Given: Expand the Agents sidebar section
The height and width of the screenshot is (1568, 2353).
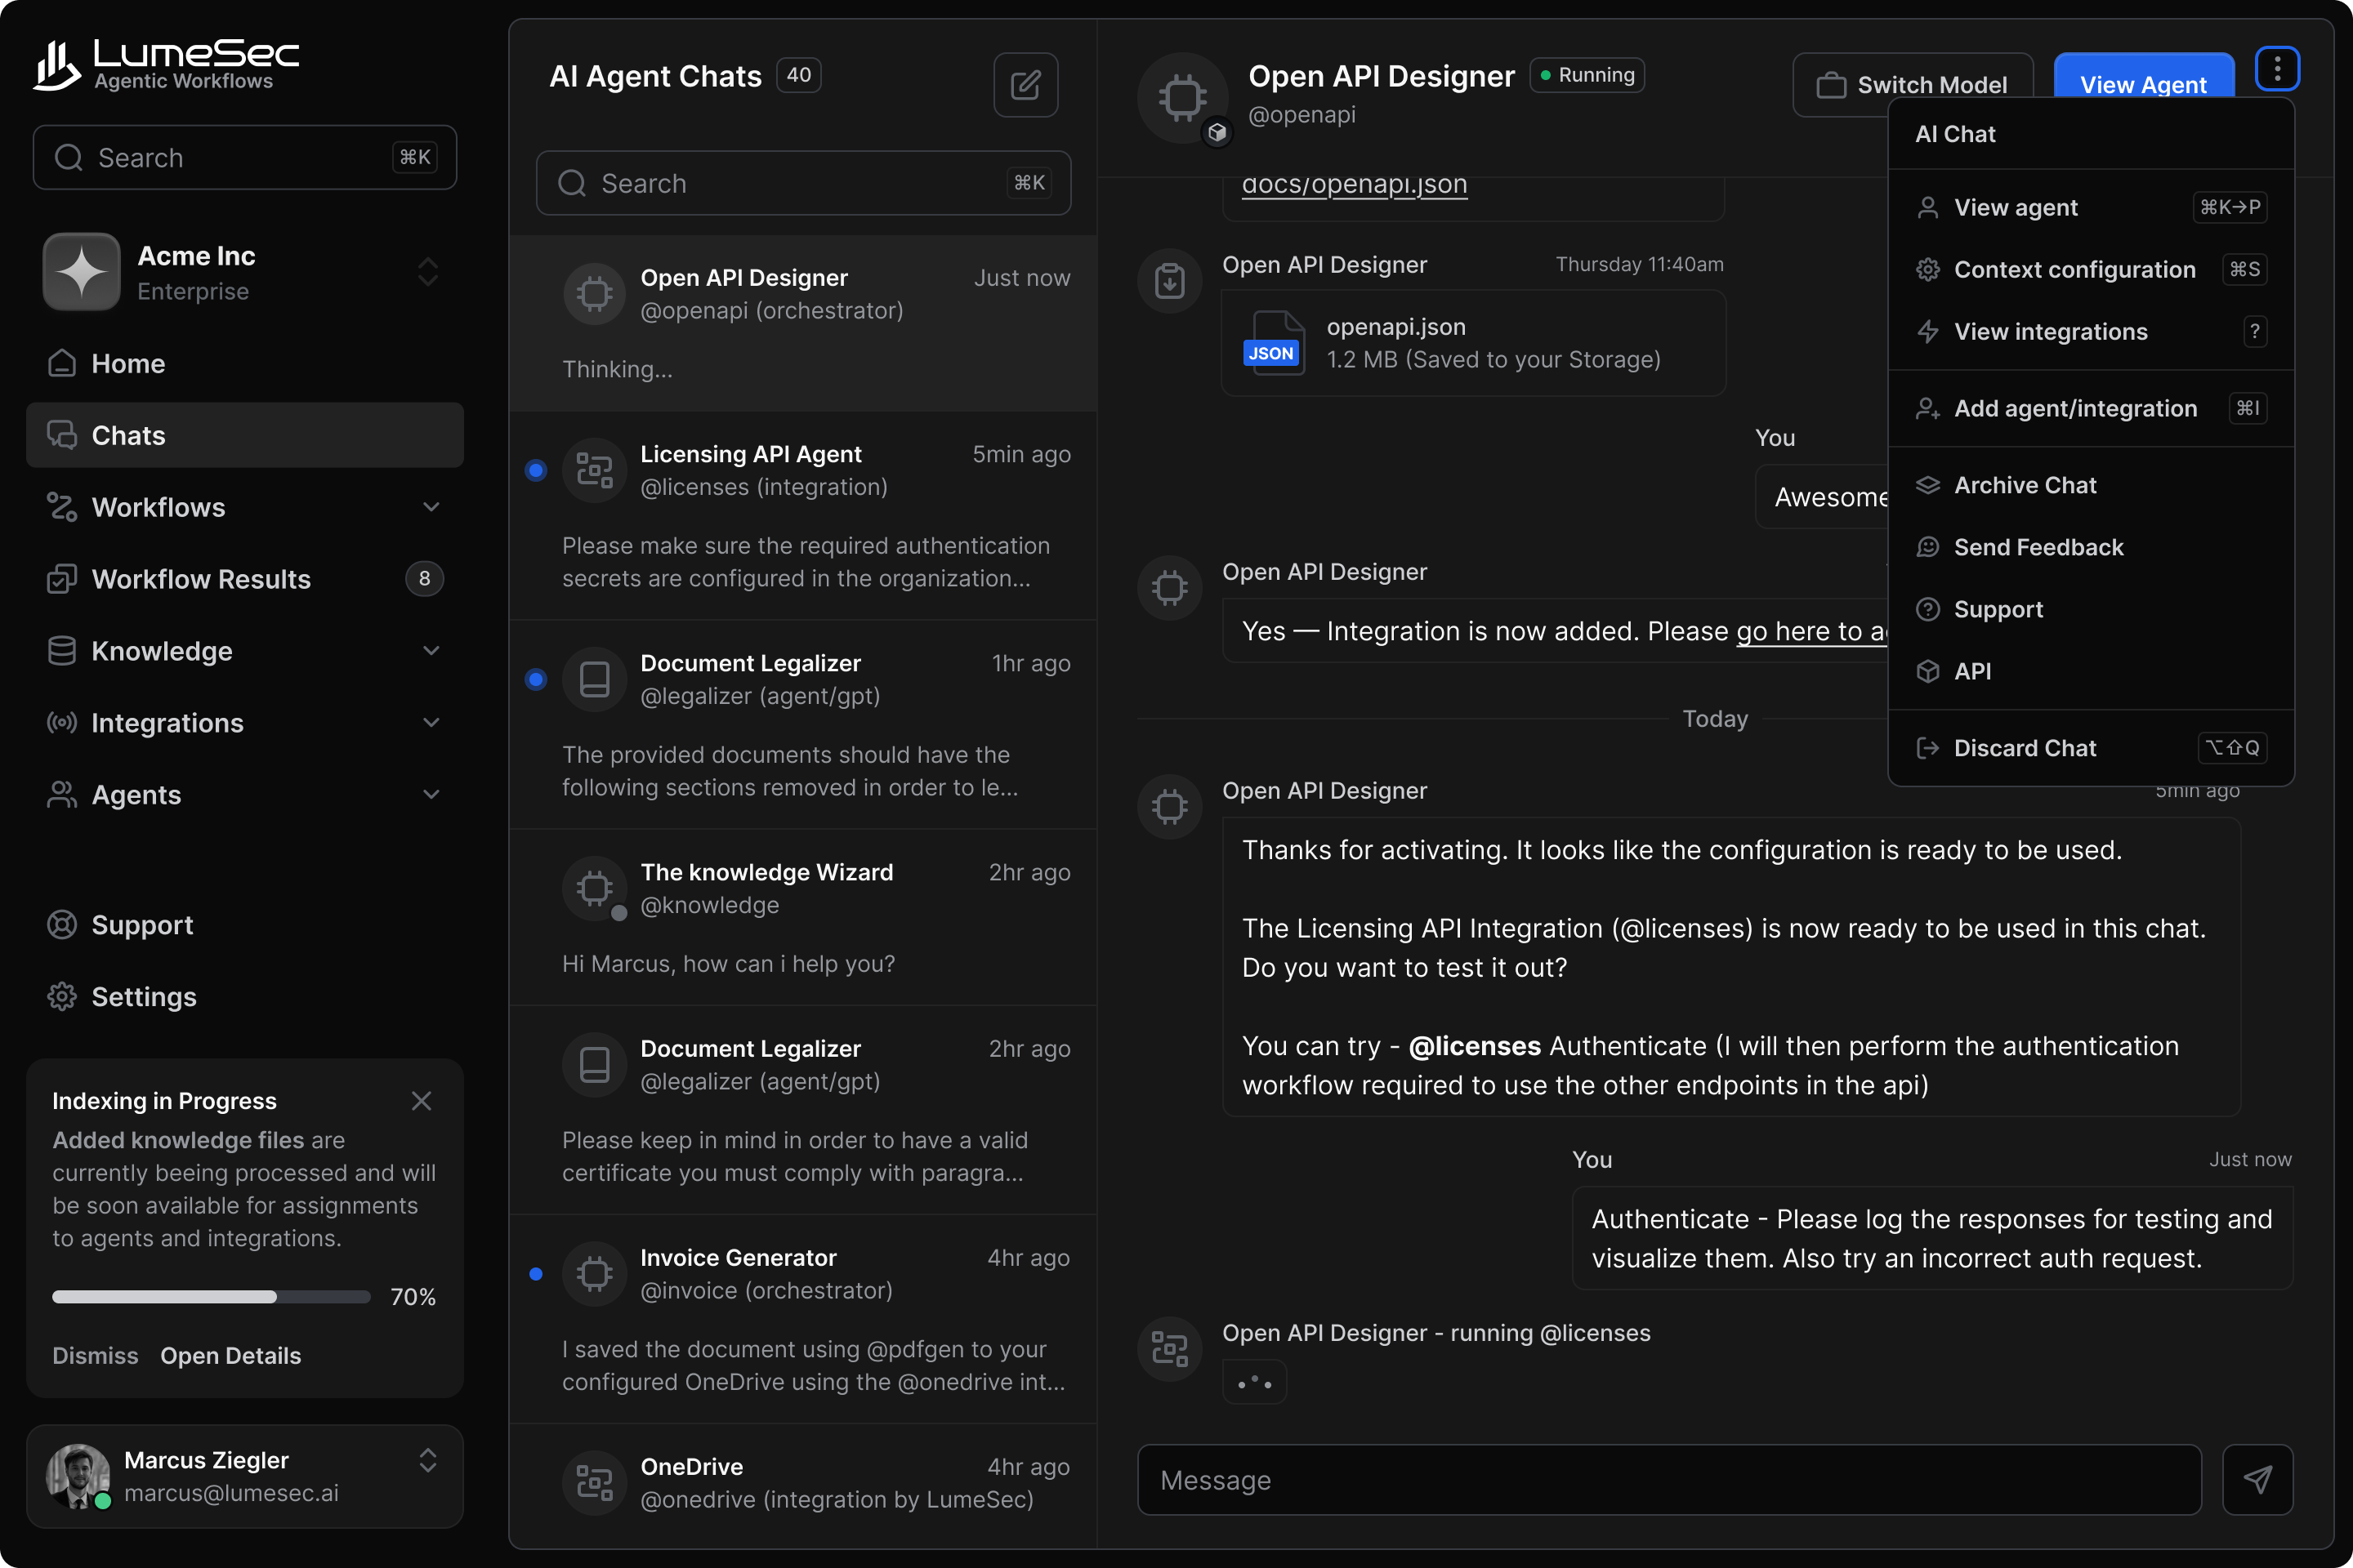Looking at the screenshot, I should [431, 795].
